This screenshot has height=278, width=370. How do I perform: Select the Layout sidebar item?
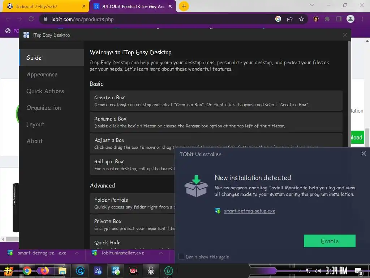pyautogui.click(x=35, y=125)
